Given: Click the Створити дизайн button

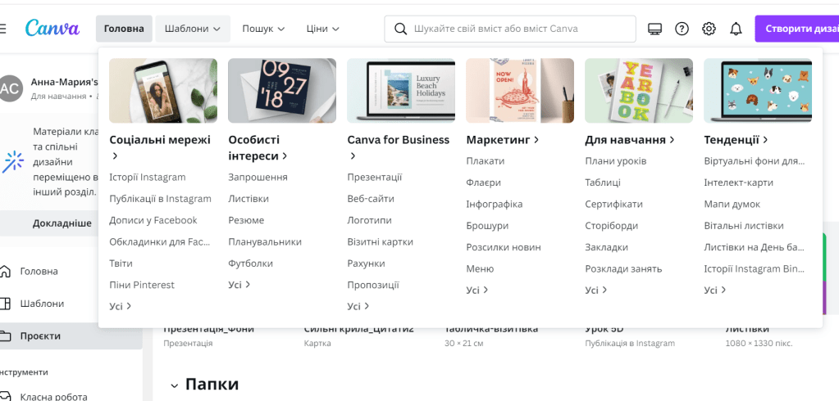Looking at the screenshot, I should tap(800, 29).
